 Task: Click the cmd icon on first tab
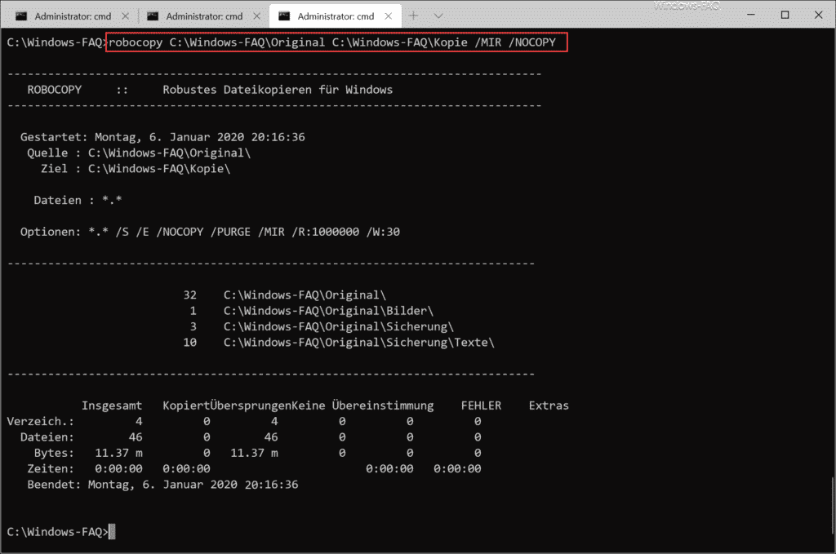(x=21, y=16)
